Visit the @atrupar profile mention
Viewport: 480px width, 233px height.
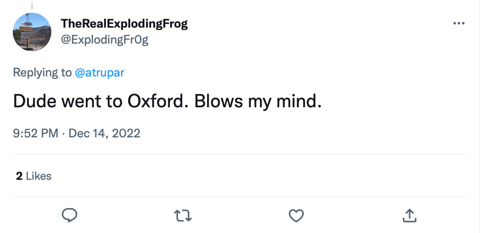point(99,72)
